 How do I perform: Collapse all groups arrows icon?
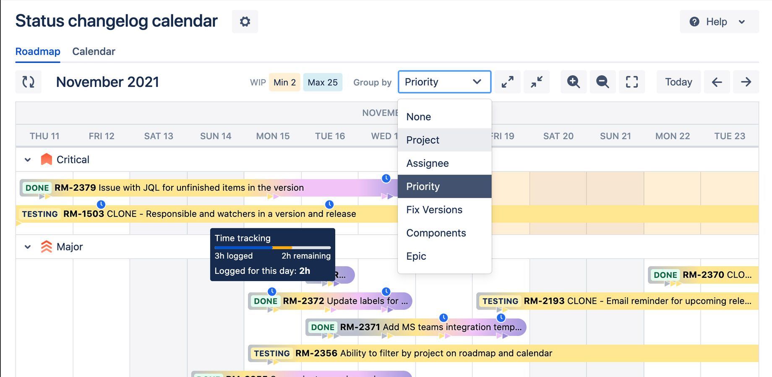[537, 82]
